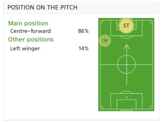Click the centre circle of the pitch
The image size is (161, 123).
coord(127,64)
